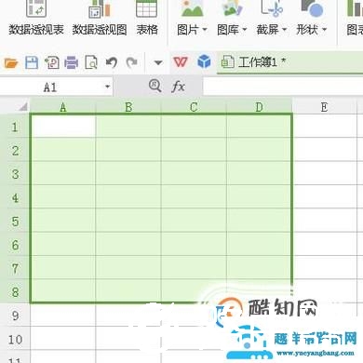Insert a PivotTable (数据透视表)
Image resolution: width=363 pixels, height=363 pixels.
click(36, 19)
